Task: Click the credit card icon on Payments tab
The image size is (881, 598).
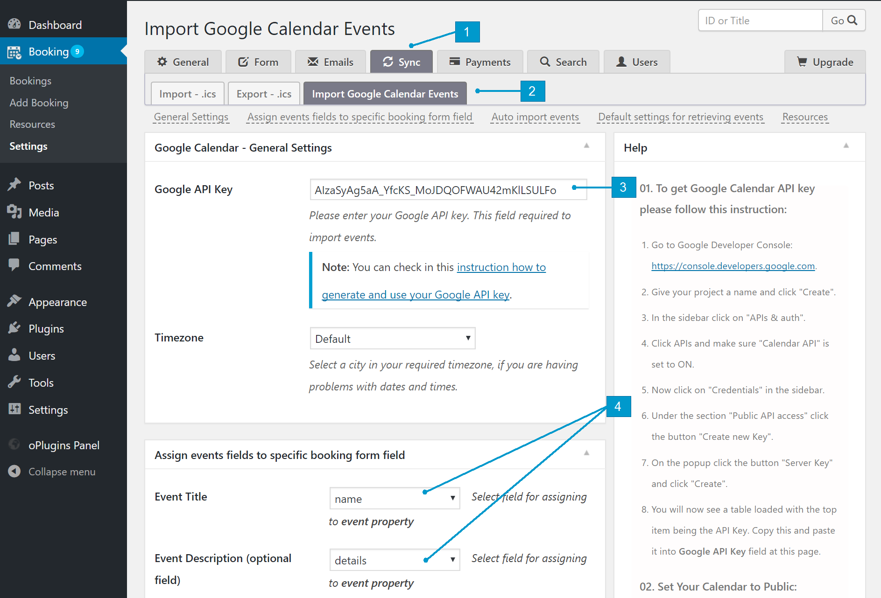Action: point(455,62)
